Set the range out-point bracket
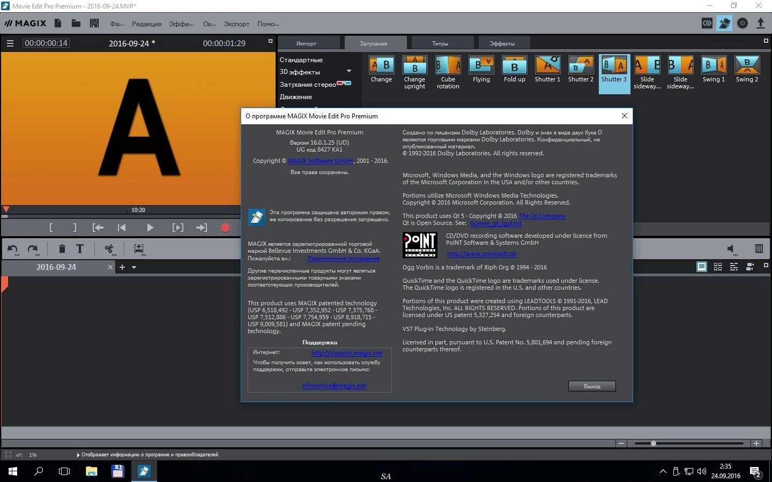 pyautogui.click(x=75, y=228)
